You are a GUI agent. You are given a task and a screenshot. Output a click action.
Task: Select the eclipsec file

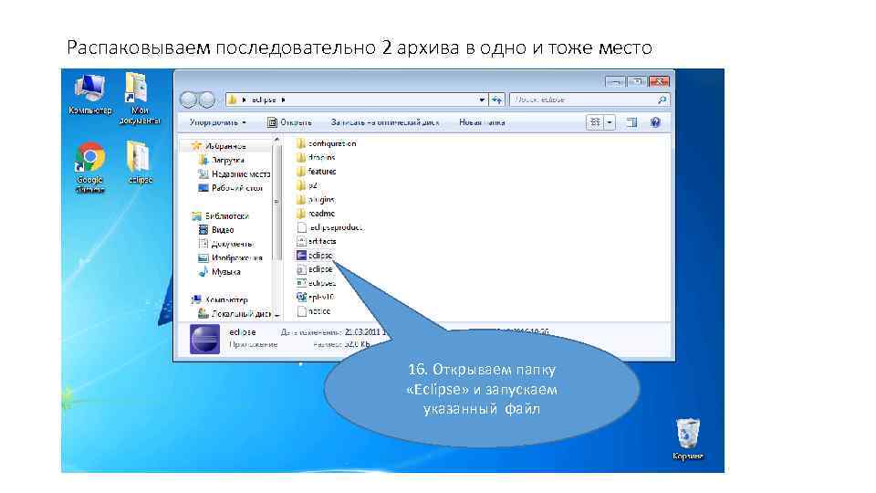317,283
